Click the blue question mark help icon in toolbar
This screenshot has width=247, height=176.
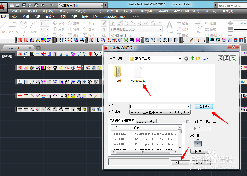(x=72, y=68)
